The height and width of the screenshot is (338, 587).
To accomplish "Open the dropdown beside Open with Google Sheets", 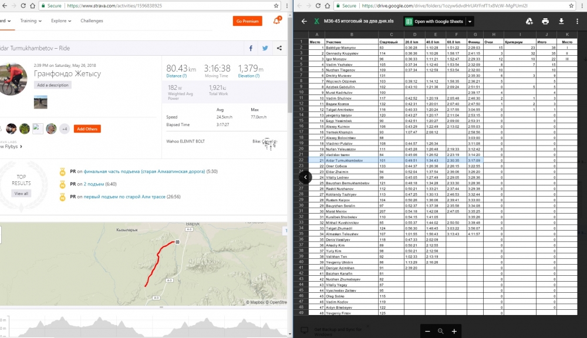I will point(470,21).
